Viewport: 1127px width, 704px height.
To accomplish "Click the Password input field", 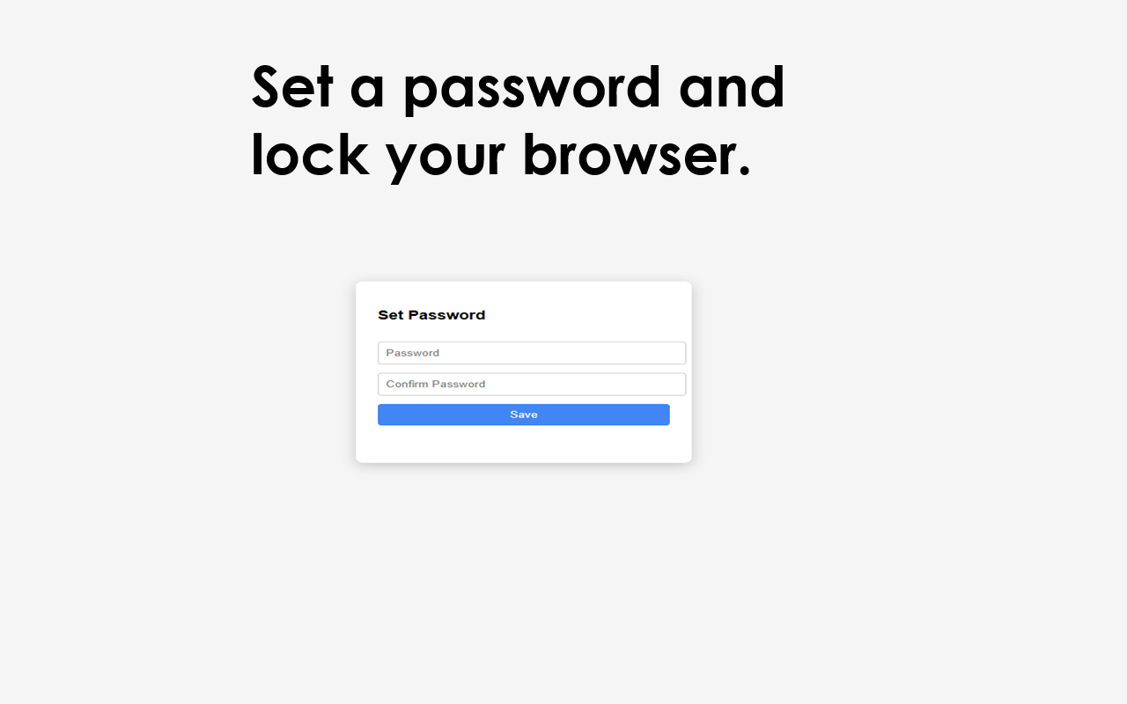I will [x=532, y=353].
